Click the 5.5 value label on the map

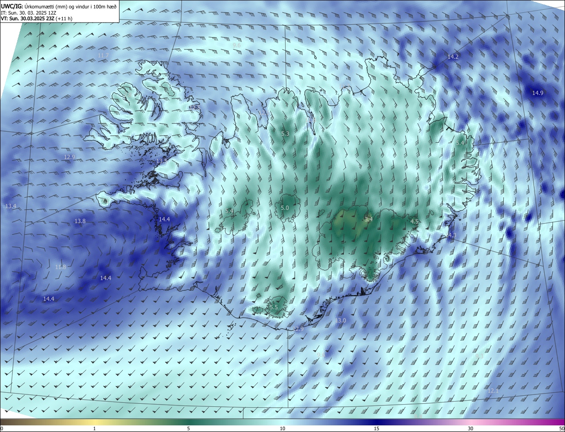(x=273, y=307)
